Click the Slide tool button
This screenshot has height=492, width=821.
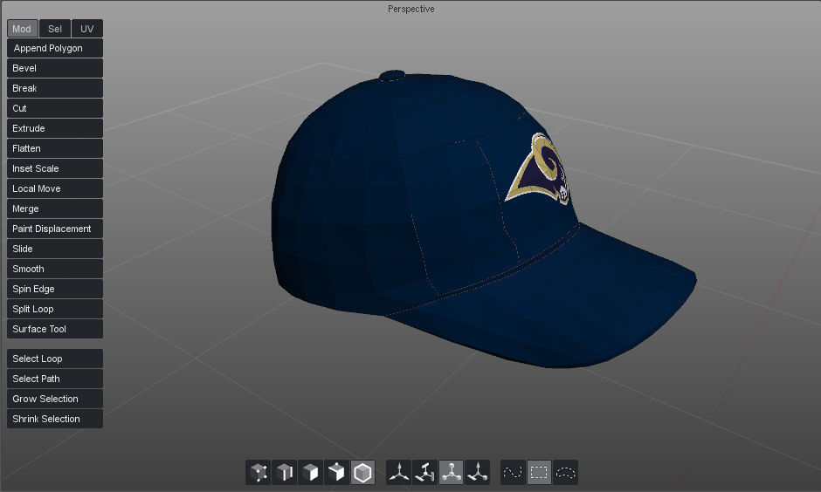(x=55, y=249)
